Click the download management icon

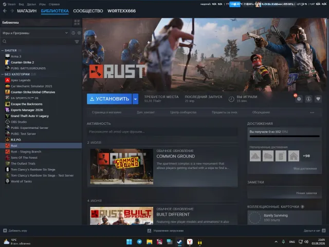click(149, 231)
